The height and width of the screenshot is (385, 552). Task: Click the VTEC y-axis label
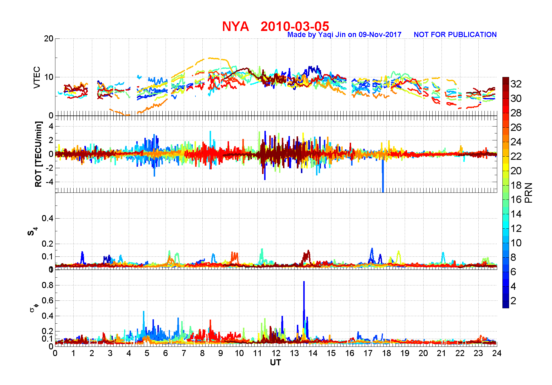click(x=37, y=77)
